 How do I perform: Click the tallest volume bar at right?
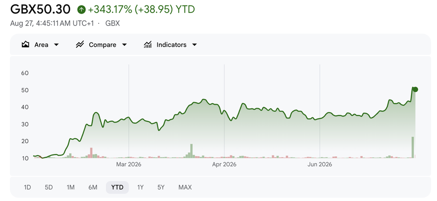pos(413,147)
